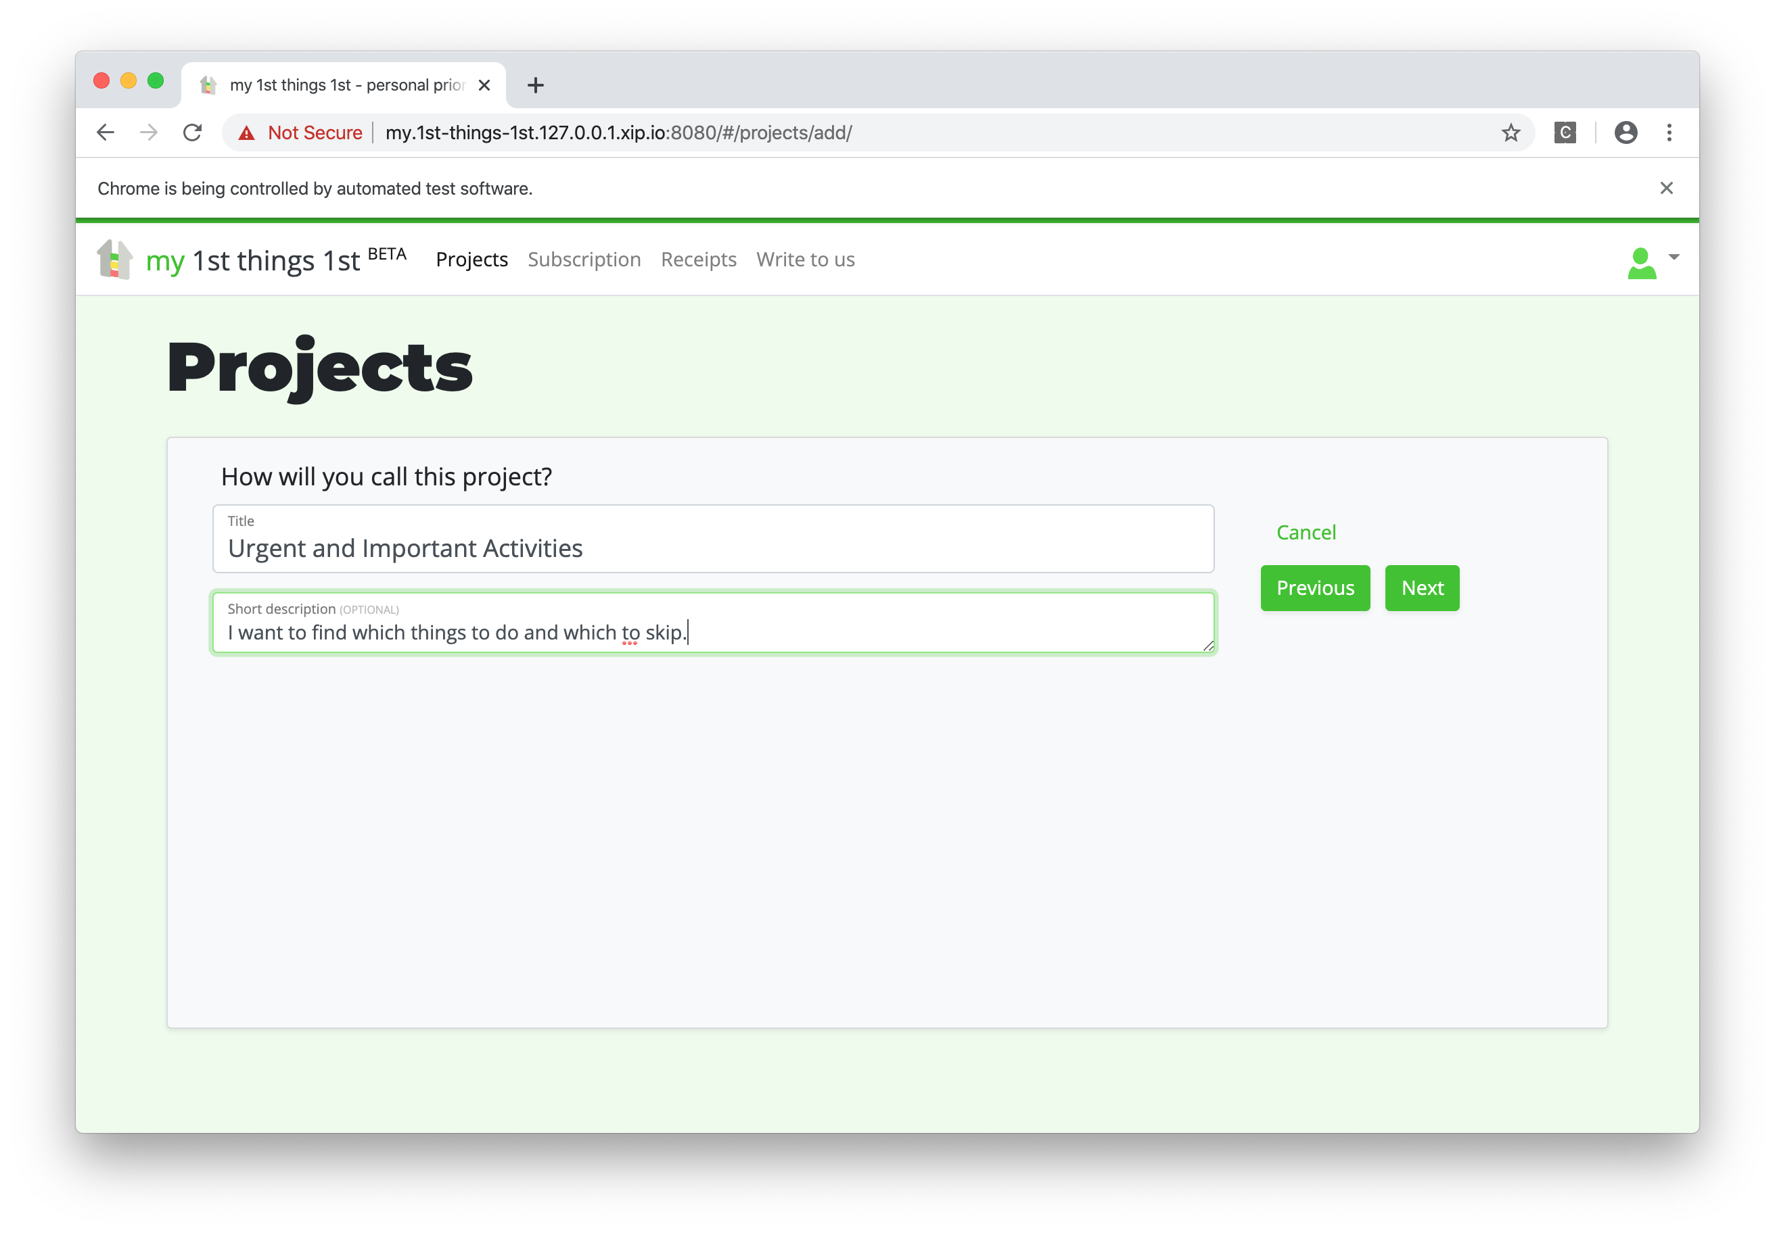Click the browser refresh icon
The image size is (1775, 1233).
pos(195,132)
